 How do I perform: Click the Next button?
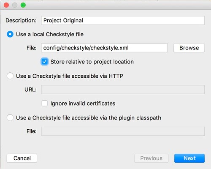tap(189, 158)
